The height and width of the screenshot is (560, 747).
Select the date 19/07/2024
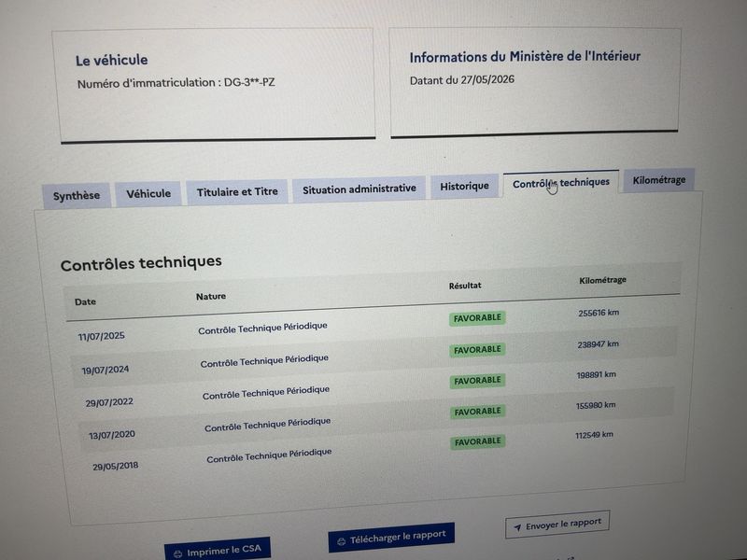(106, 370)
